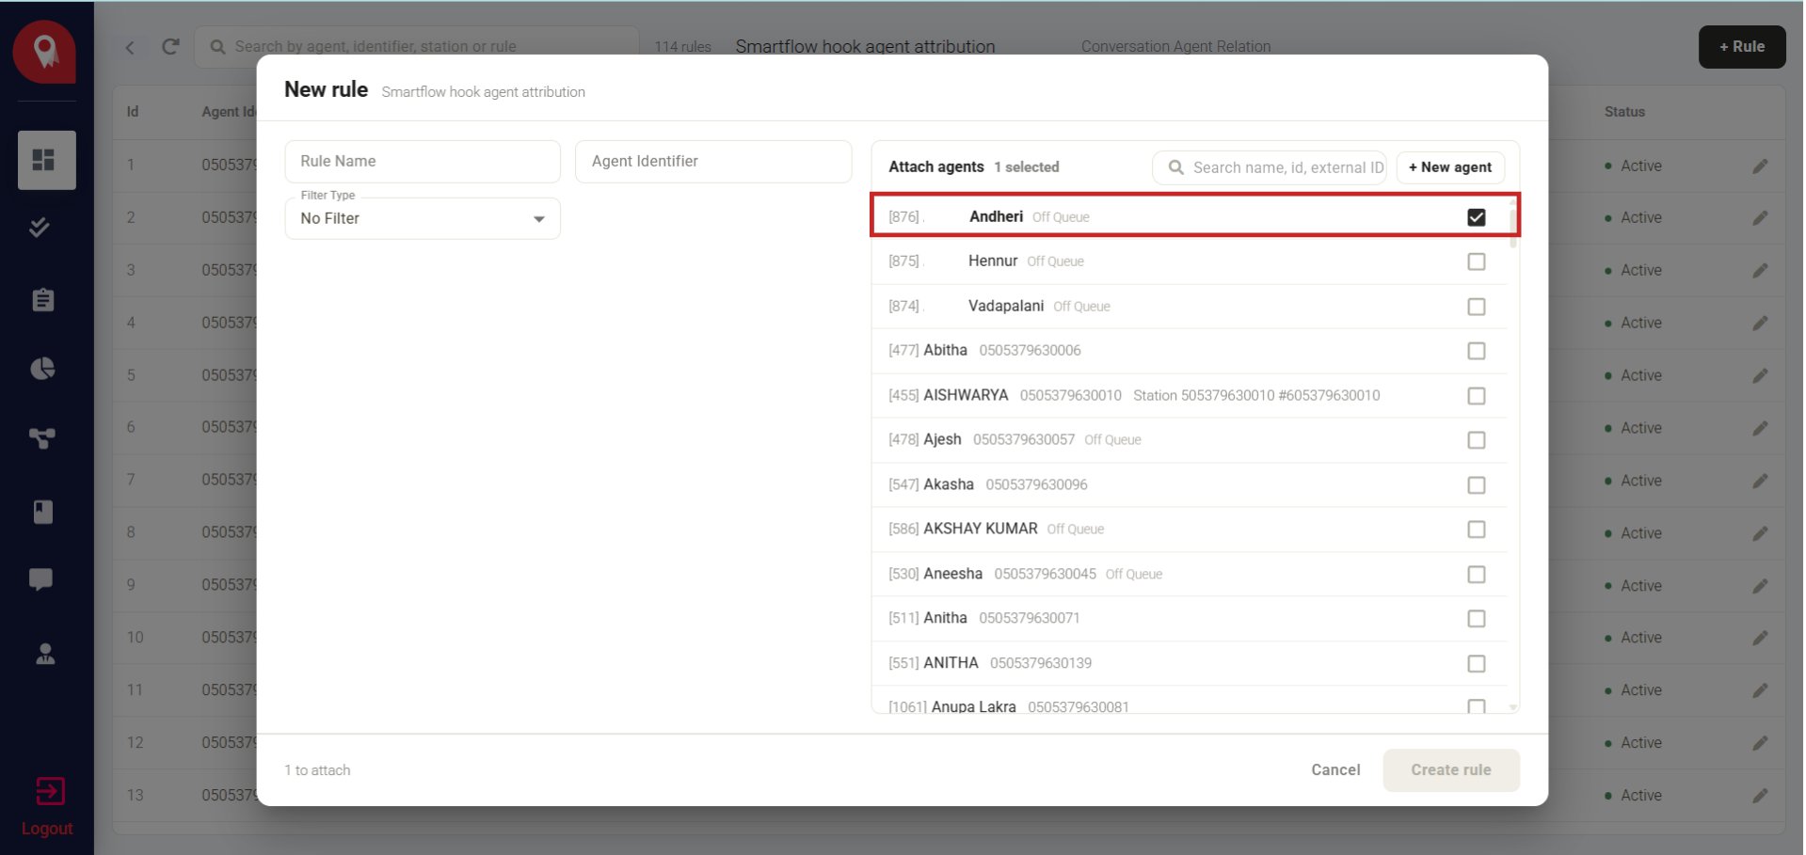
Task: Focus the top rules search bar
Action: (x=417, y=46)
